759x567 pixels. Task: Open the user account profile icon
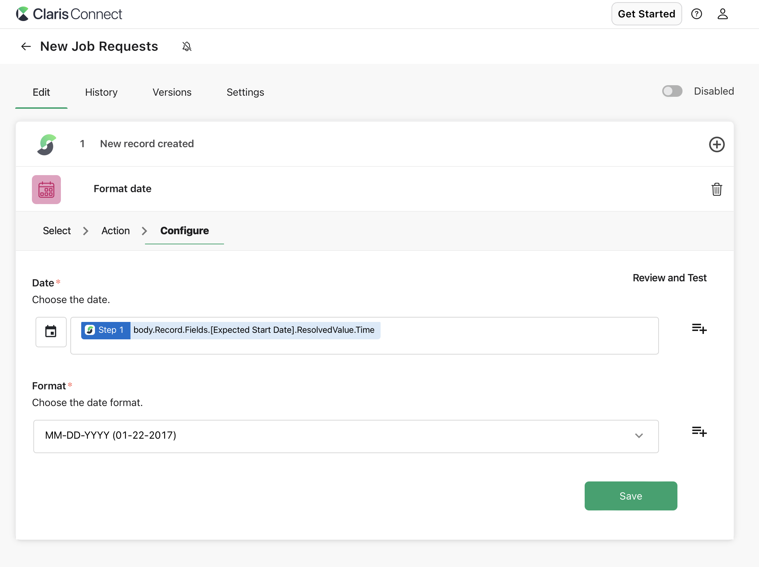pyautogui.click(x=722, y=14)
